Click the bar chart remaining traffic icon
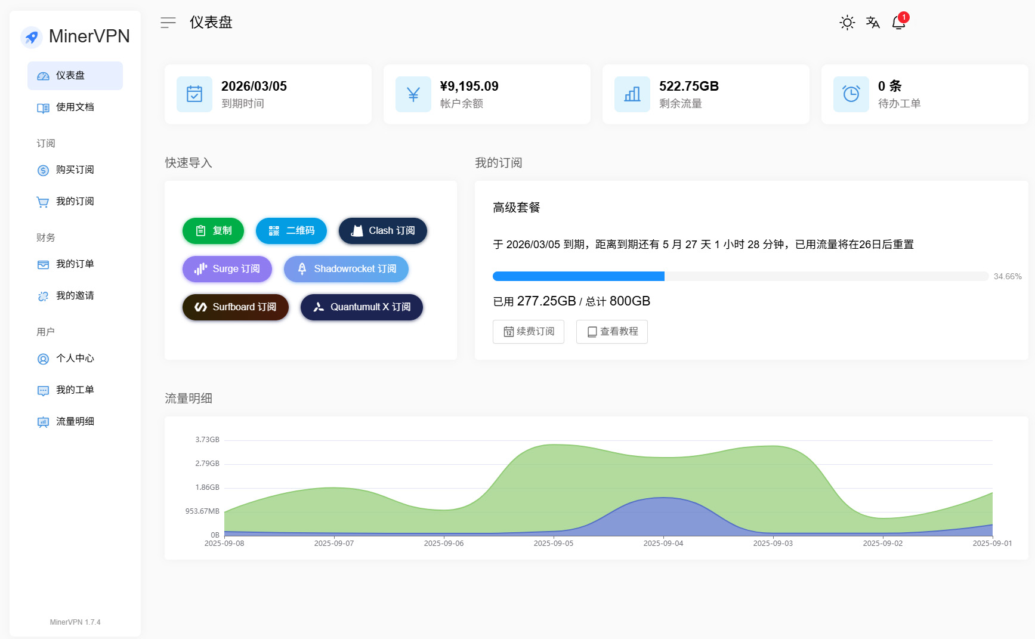Viewport: 1035px width, 639px height. pos(632,94)
